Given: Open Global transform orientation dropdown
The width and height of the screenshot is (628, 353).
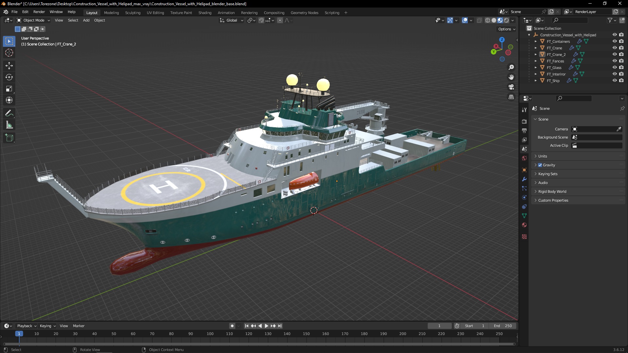Looking at the screenshot, I should 232,20.
